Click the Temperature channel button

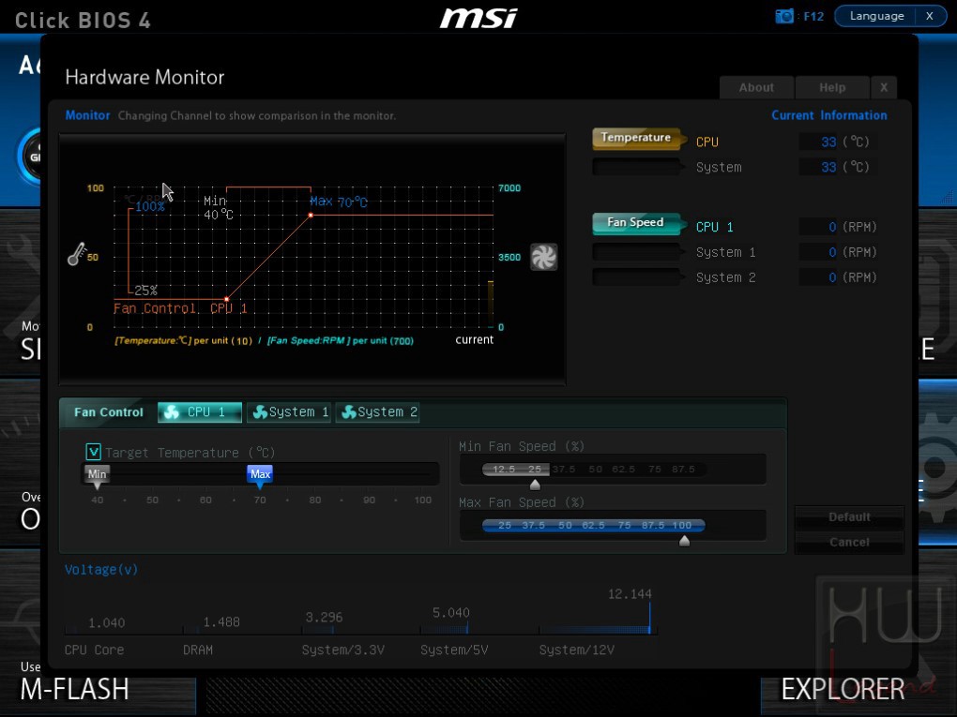point(636,139)
